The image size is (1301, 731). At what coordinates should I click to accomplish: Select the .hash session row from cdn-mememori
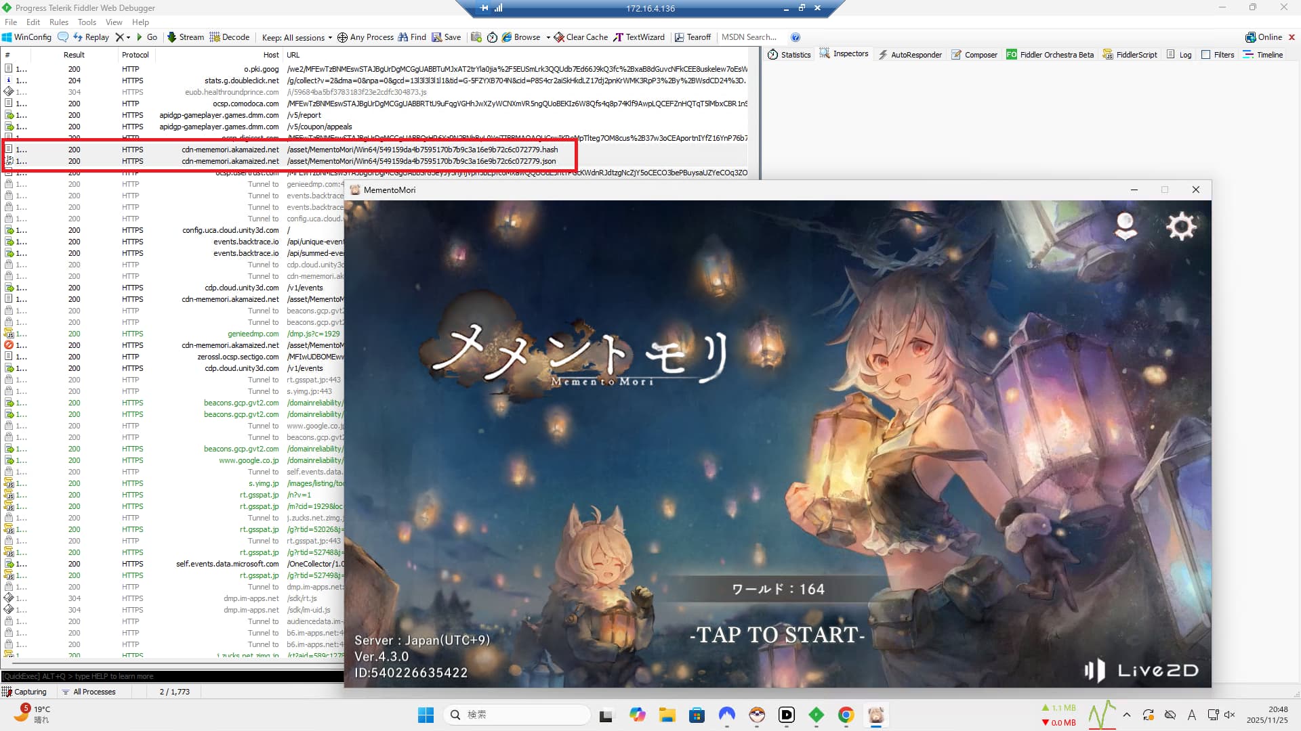tap(420, 150)
